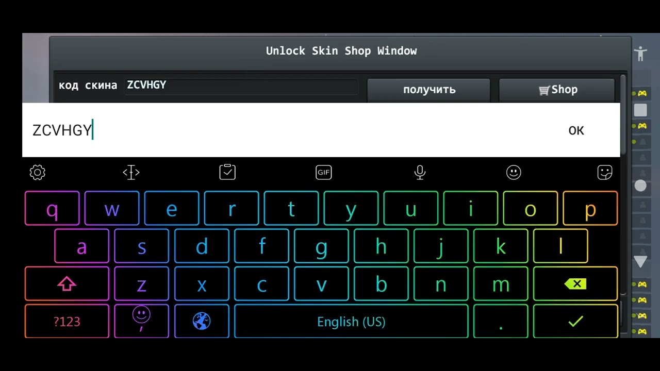The height and width of the screenshot is (371, 660).
Task: Open the sticker icon on keyboard toolbar
Action: coord(605,172)
